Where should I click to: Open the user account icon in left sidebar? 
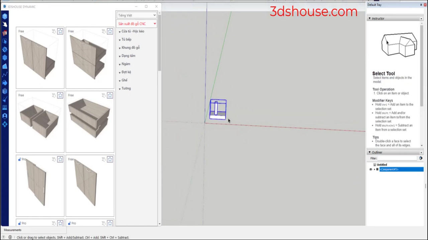click(x=5, y=116)
